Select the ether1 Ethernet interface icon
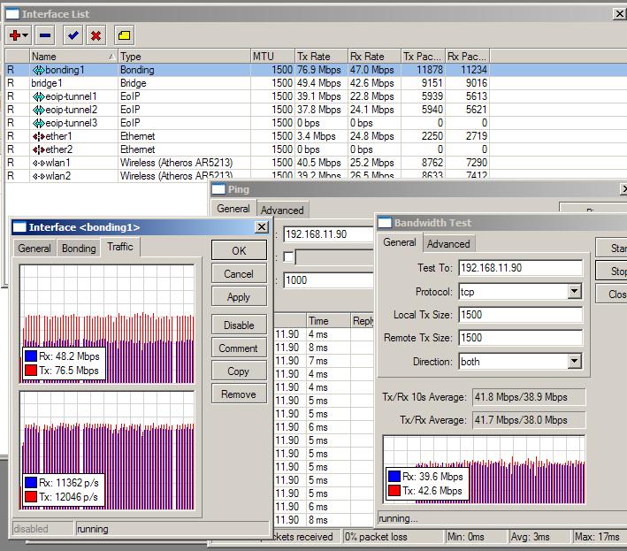The height and width of the screenshot is (551, 627). point(38,136)
